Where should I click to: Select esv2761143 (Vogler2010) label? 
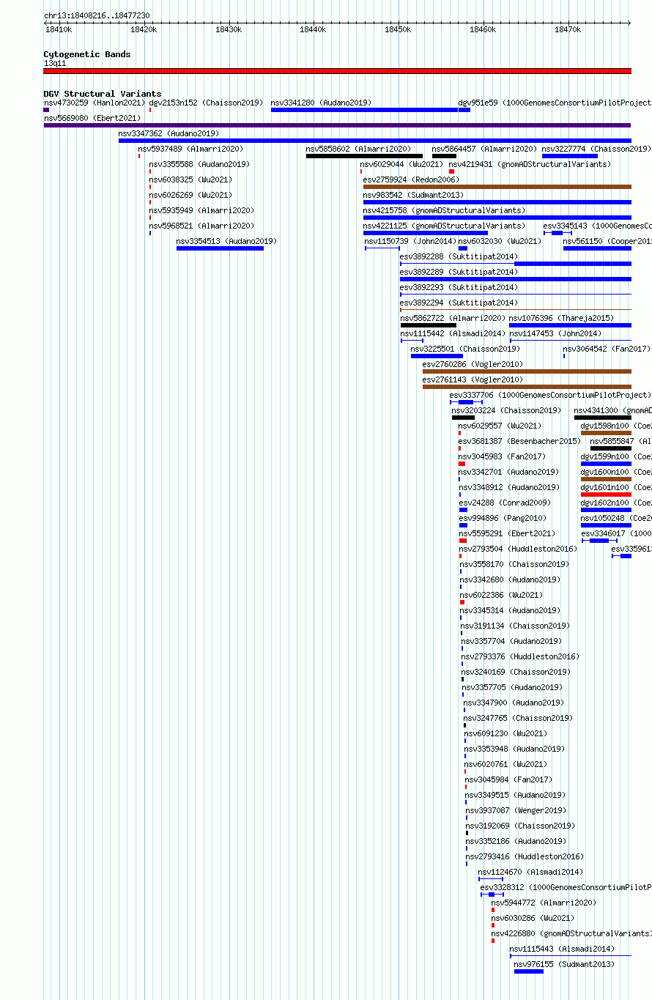pyautogui.click(x=473, y=379)
